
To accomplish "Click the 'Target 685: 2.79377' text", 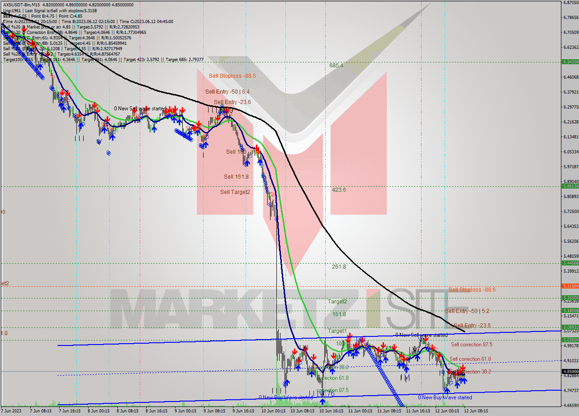I will pos(185,59).
